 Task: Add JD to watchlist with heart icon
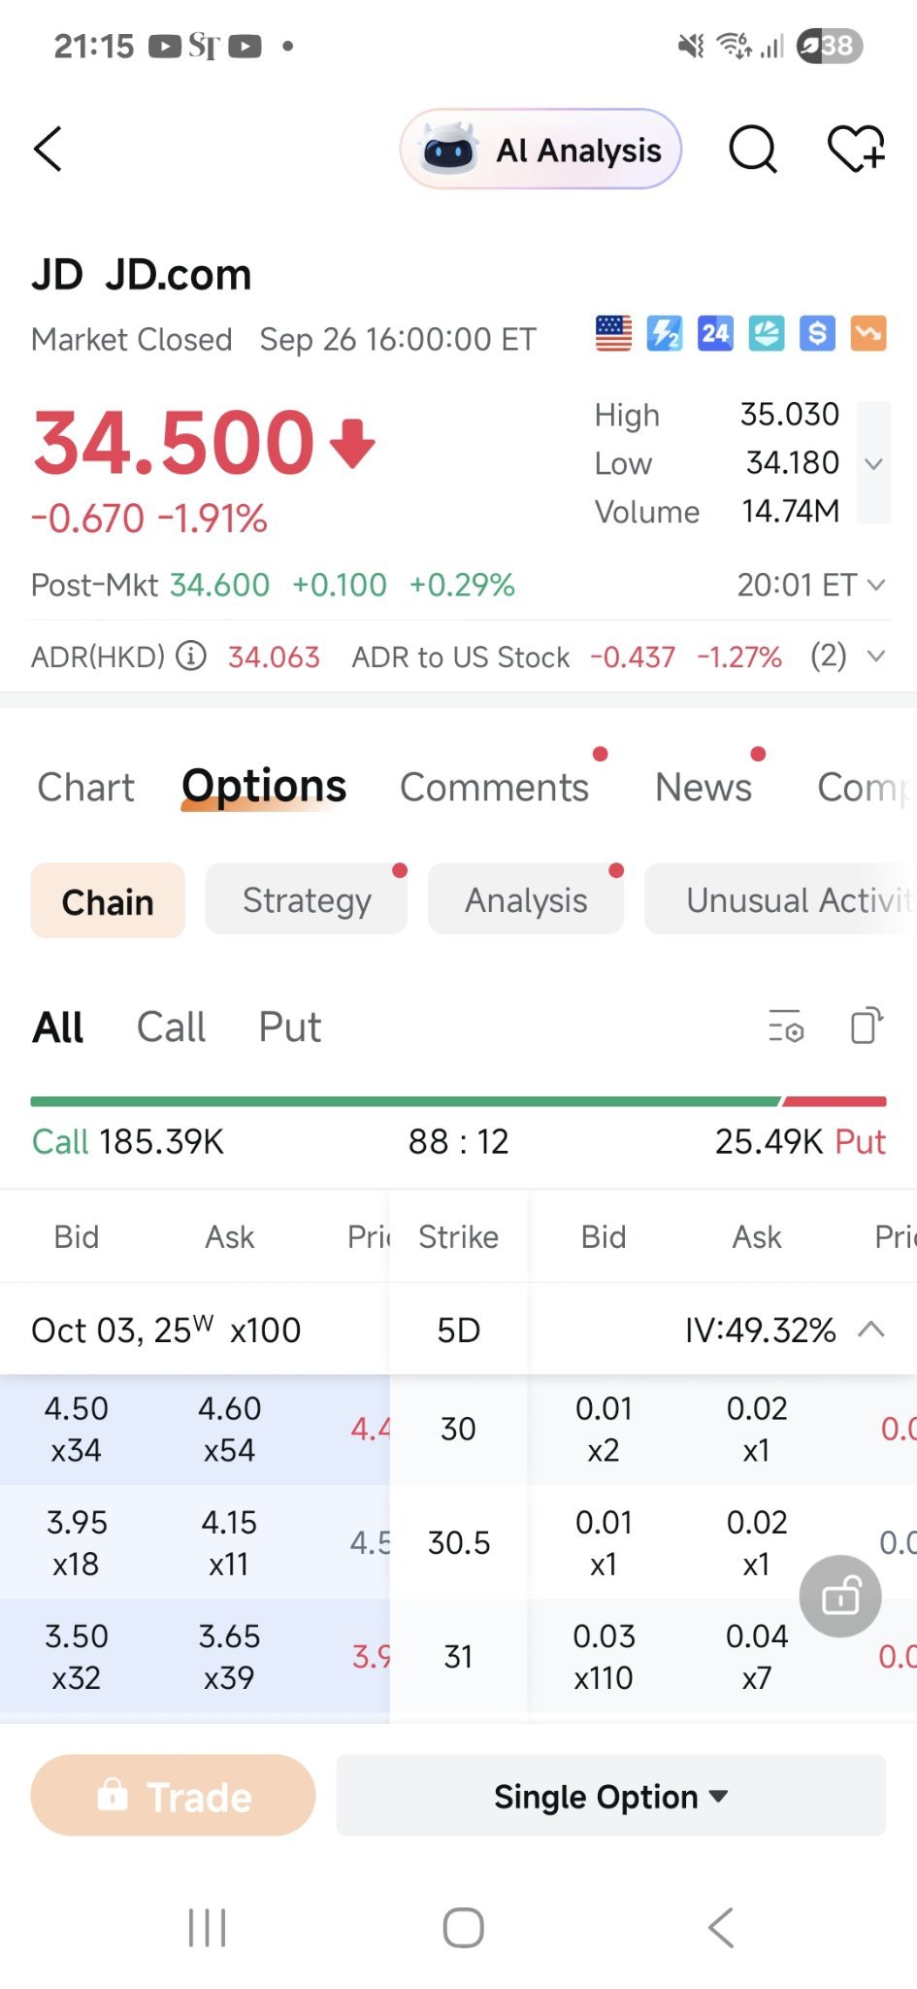pyautogui.click(x=855, y=150)
